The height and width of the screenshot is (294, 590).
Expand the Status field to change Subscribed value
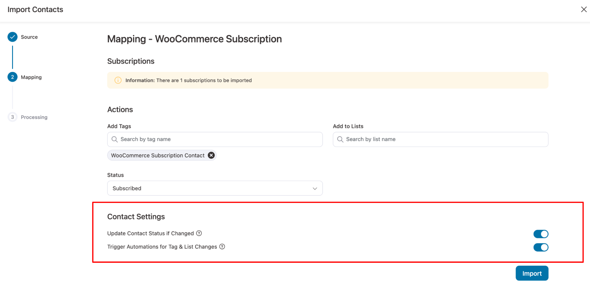pyautogui.click(x=215, y=188)
